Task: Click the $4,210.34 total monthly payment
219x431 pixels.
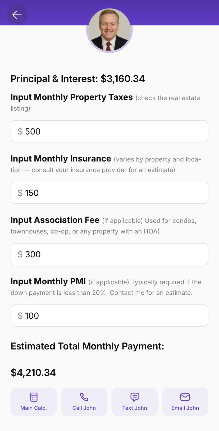Action: (x=33, y=373)
